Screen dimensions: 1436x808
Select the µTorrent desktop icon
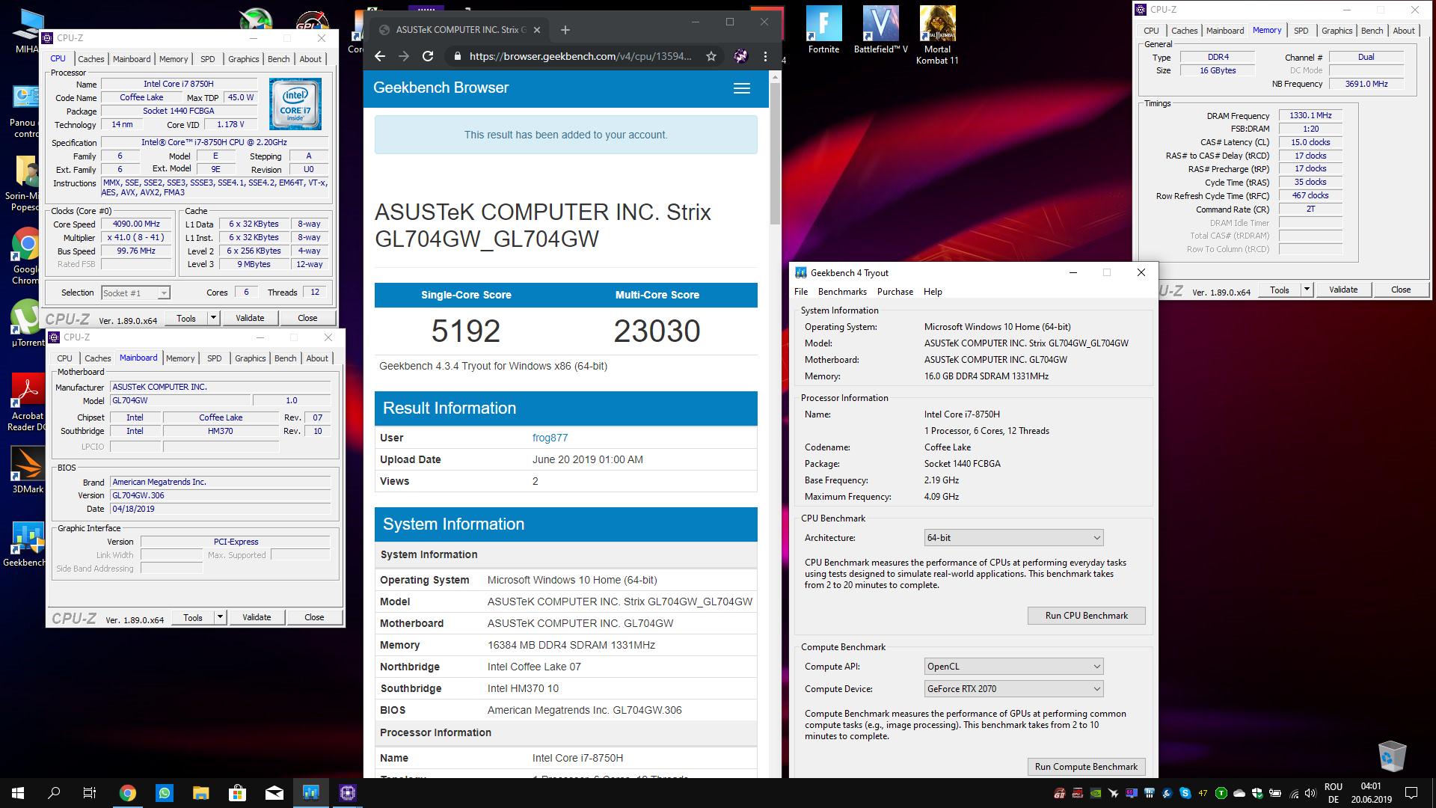pos(26,324)
